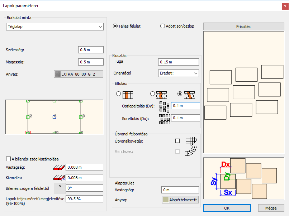Click the Soreltolás (Dx) input field
The width and height of the screenshot is (289, 216).
click(185, 118)
